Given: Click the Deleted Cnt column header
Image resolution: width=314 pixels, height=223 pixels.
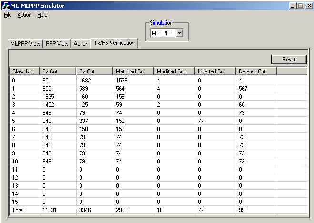Looking at the screenshot, I should tap(256, 71).
